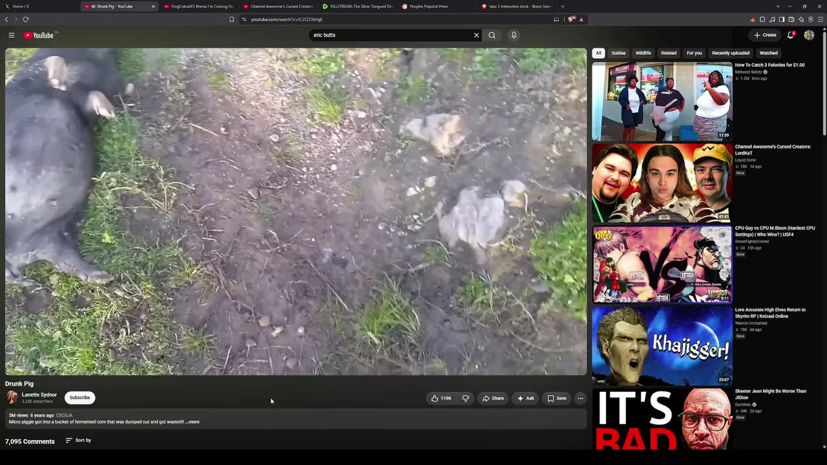Run search with magnifier icon
The height and width of the screenshot is (465, 827).
click(x=492, y=35)
